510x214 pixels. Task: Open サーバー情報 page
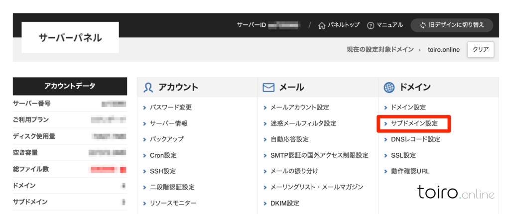[x=168, y=123]
